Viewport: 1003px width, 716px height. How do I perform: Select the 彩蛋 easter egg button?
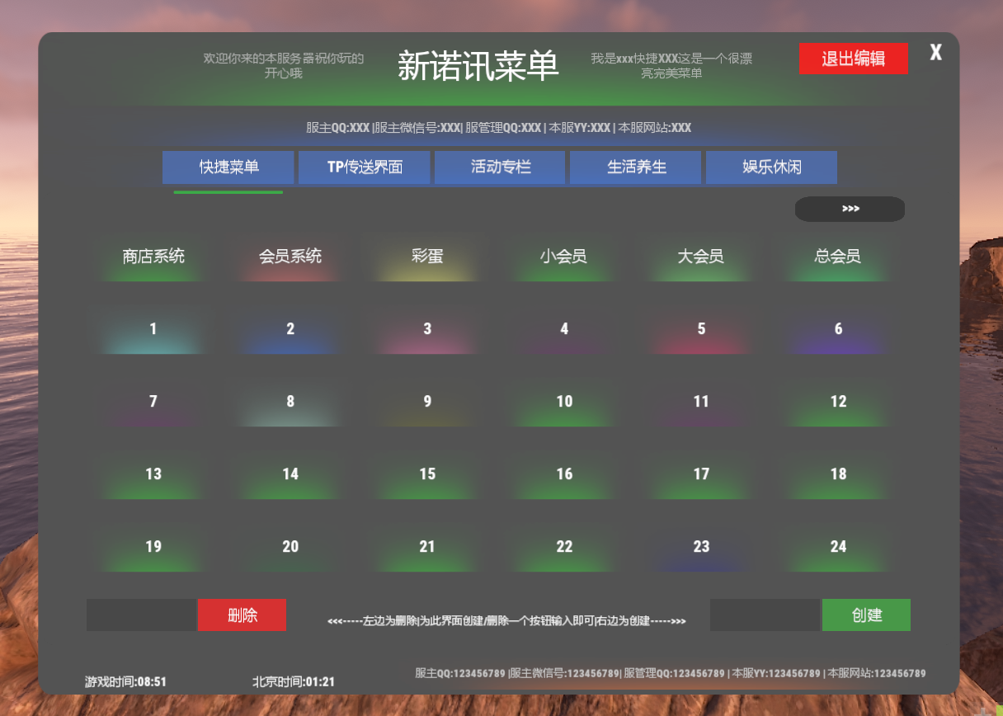tap(427, 257)
